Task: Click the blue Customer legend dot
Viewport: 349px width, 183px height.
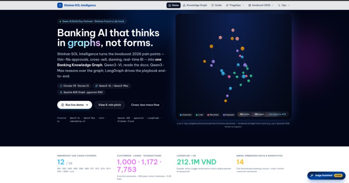Action: [x=181, y=115]
